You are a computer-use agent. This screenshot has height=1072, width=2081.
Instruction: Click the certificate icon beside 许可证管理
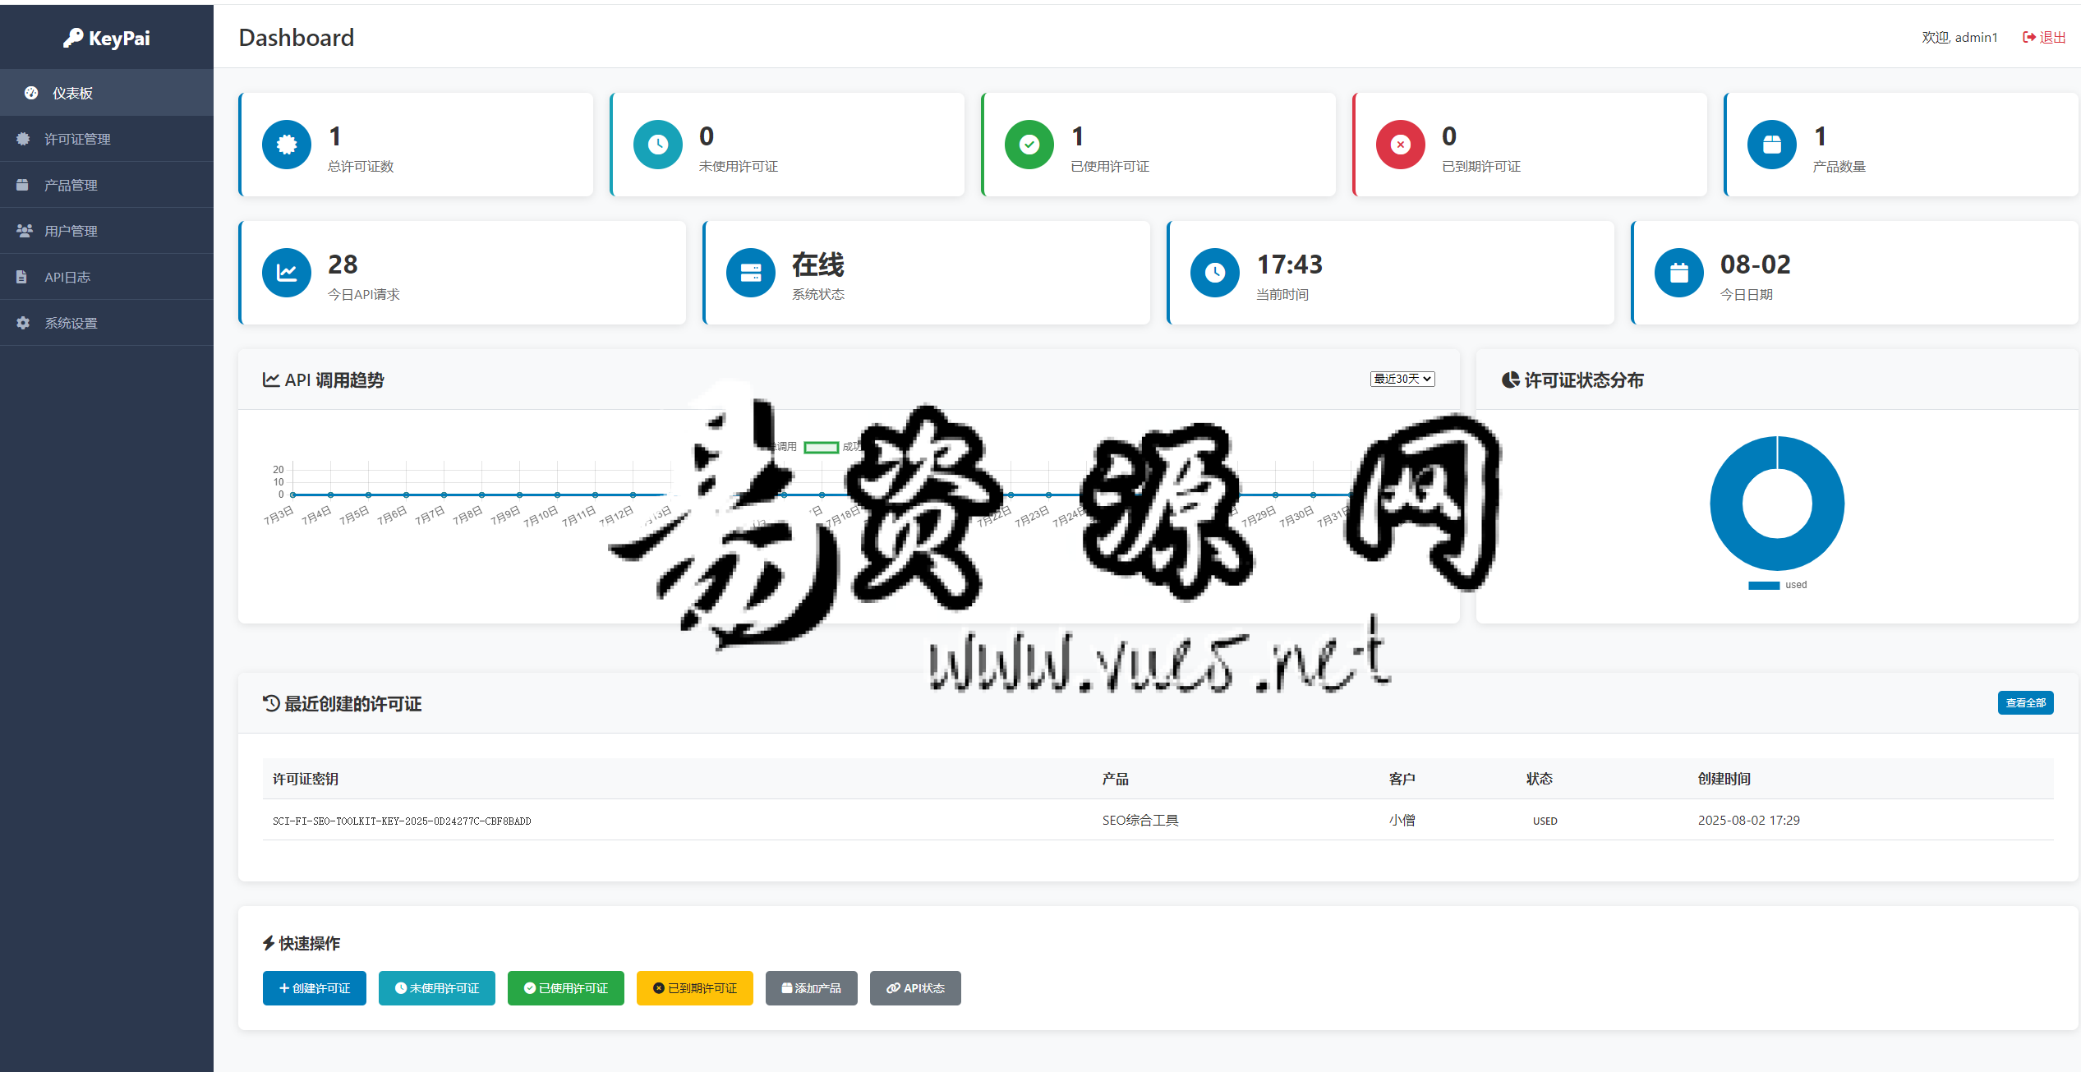(23, 139)
